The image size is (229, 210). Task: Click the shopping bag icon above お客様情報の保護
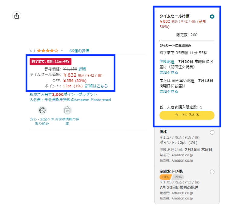pyautogui.click(x=67, y=110)
